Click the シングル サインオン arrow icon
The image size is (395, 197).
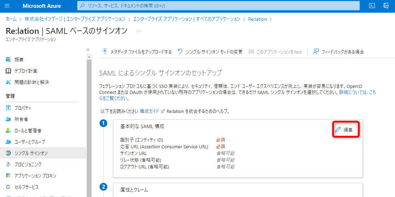(x=8, y=153)
